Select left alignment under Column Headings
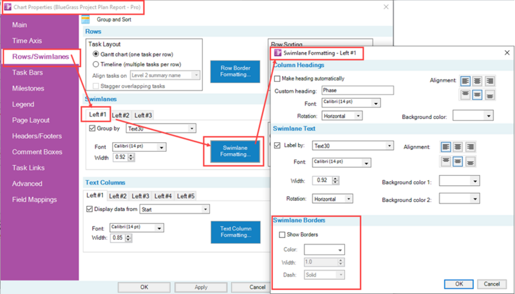 465,80
